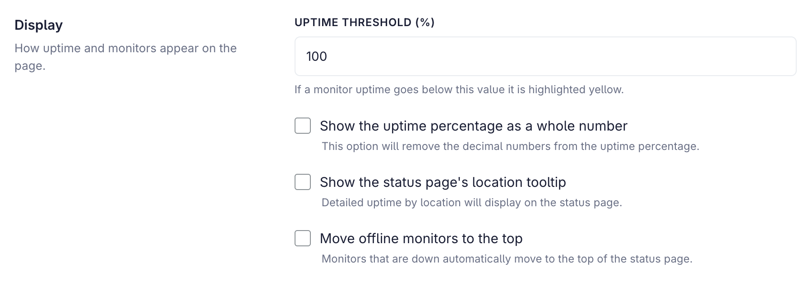Click 'Monitors that are down' description text

point(507,259)
